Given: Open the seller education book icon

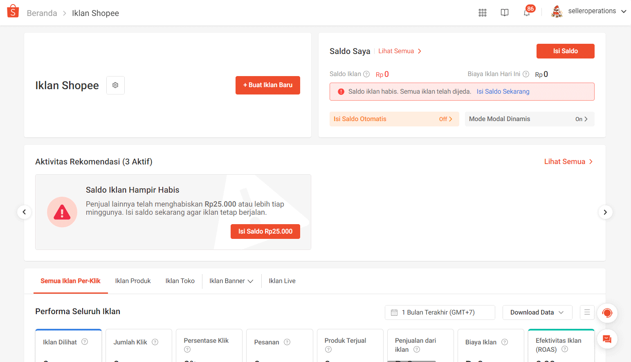Looking at the screenshot, I should 505,13.
